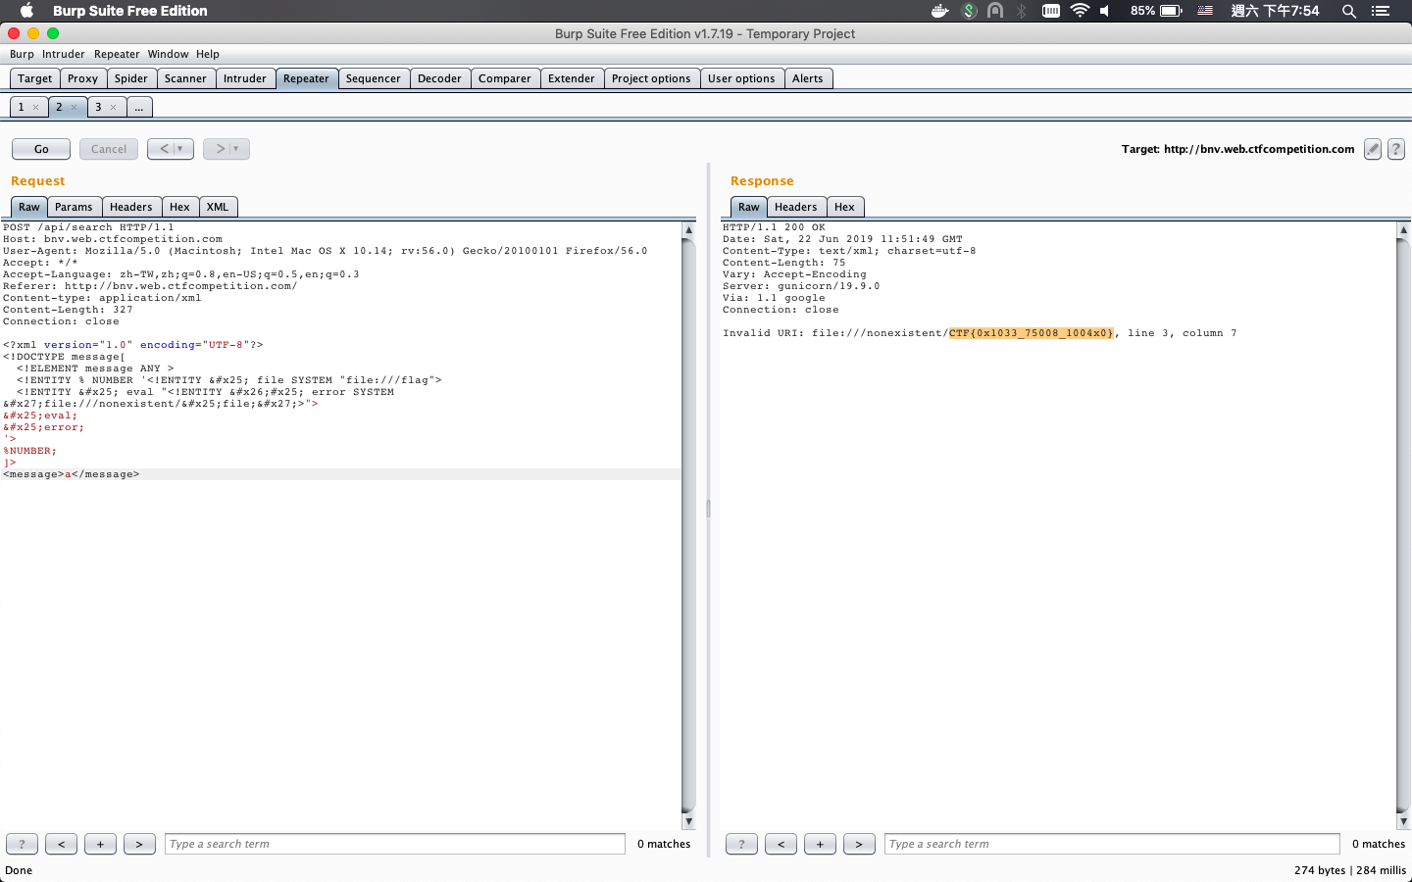Close Repeater tab 1

pos(36,108)
